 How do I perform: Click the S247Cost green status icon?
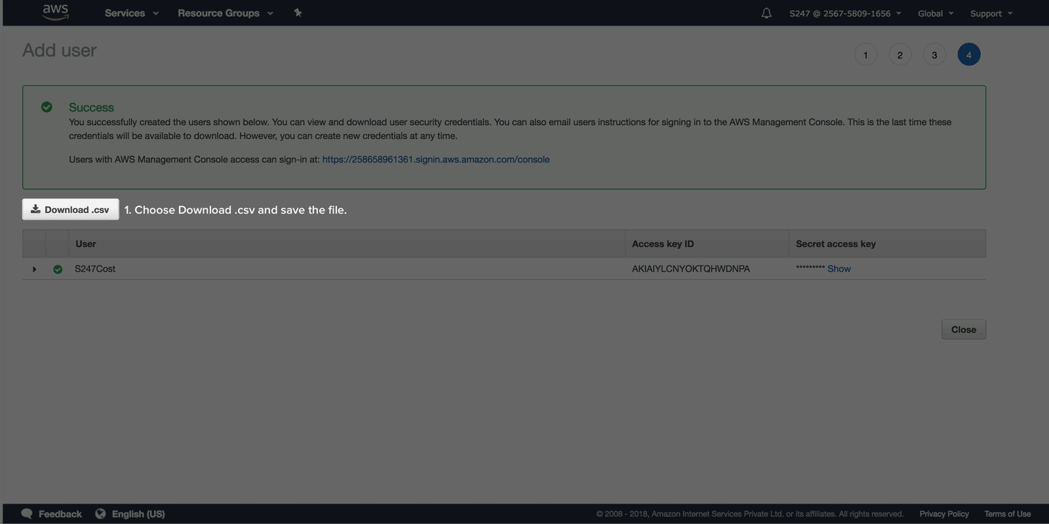[58, 269]
